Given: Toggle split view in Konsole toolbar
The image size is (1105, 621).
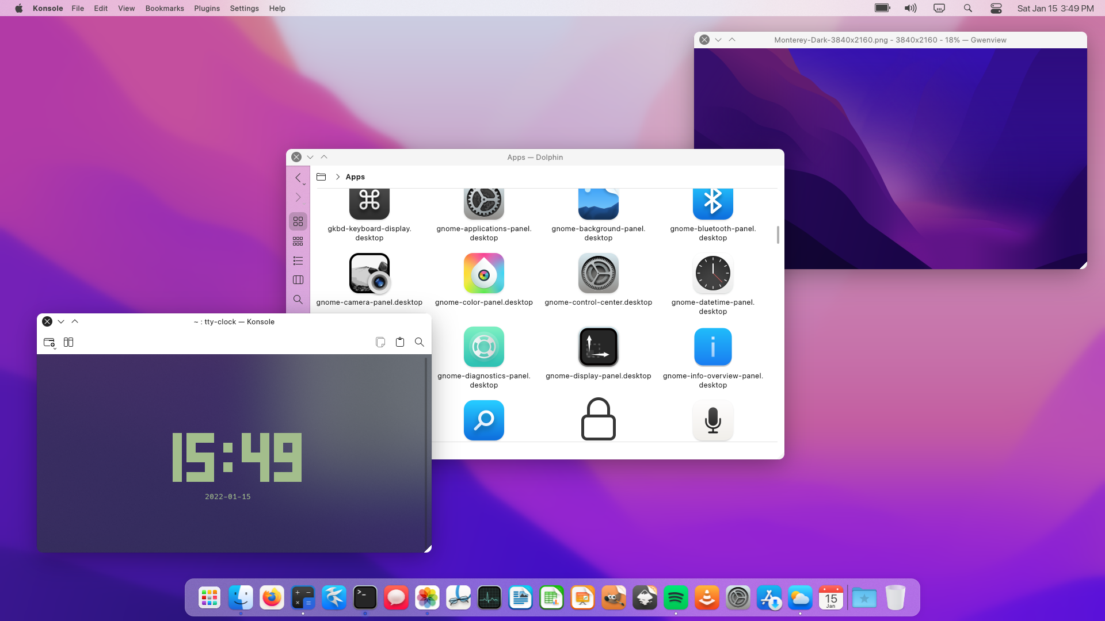Looking at the screenshot, I should click(x=68, y=342).
